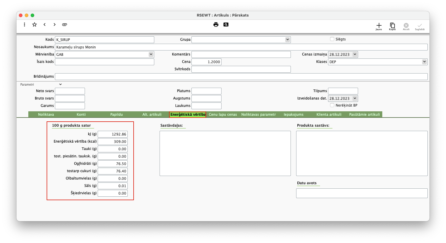This screenshot has height=243, width=446.
Task: Enable the Nerēķināt BP checkbox
Action: pos(332,105)
